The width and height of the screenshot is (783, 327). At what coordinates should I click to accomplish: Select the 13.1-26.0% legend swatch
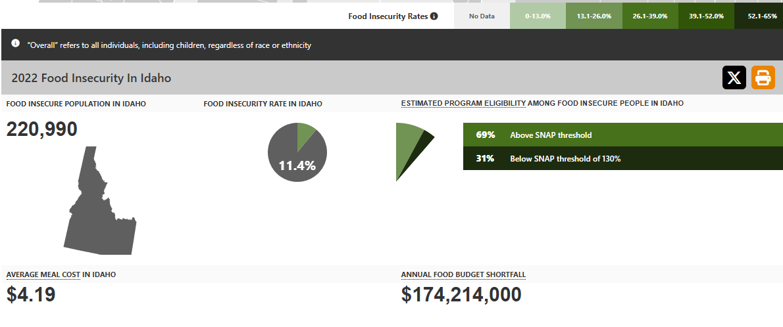tap(594, 16)
